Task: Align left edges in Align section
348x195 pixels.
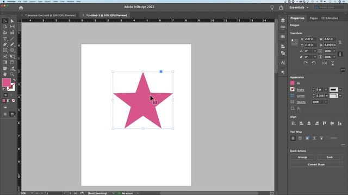Action: point(301,123)
